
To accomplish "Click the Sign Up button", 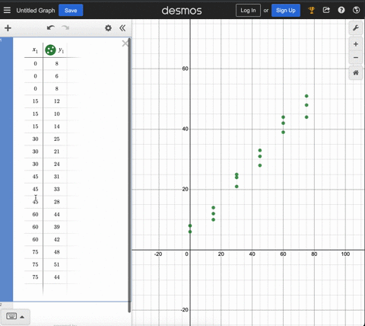I will tap(286, 11).
